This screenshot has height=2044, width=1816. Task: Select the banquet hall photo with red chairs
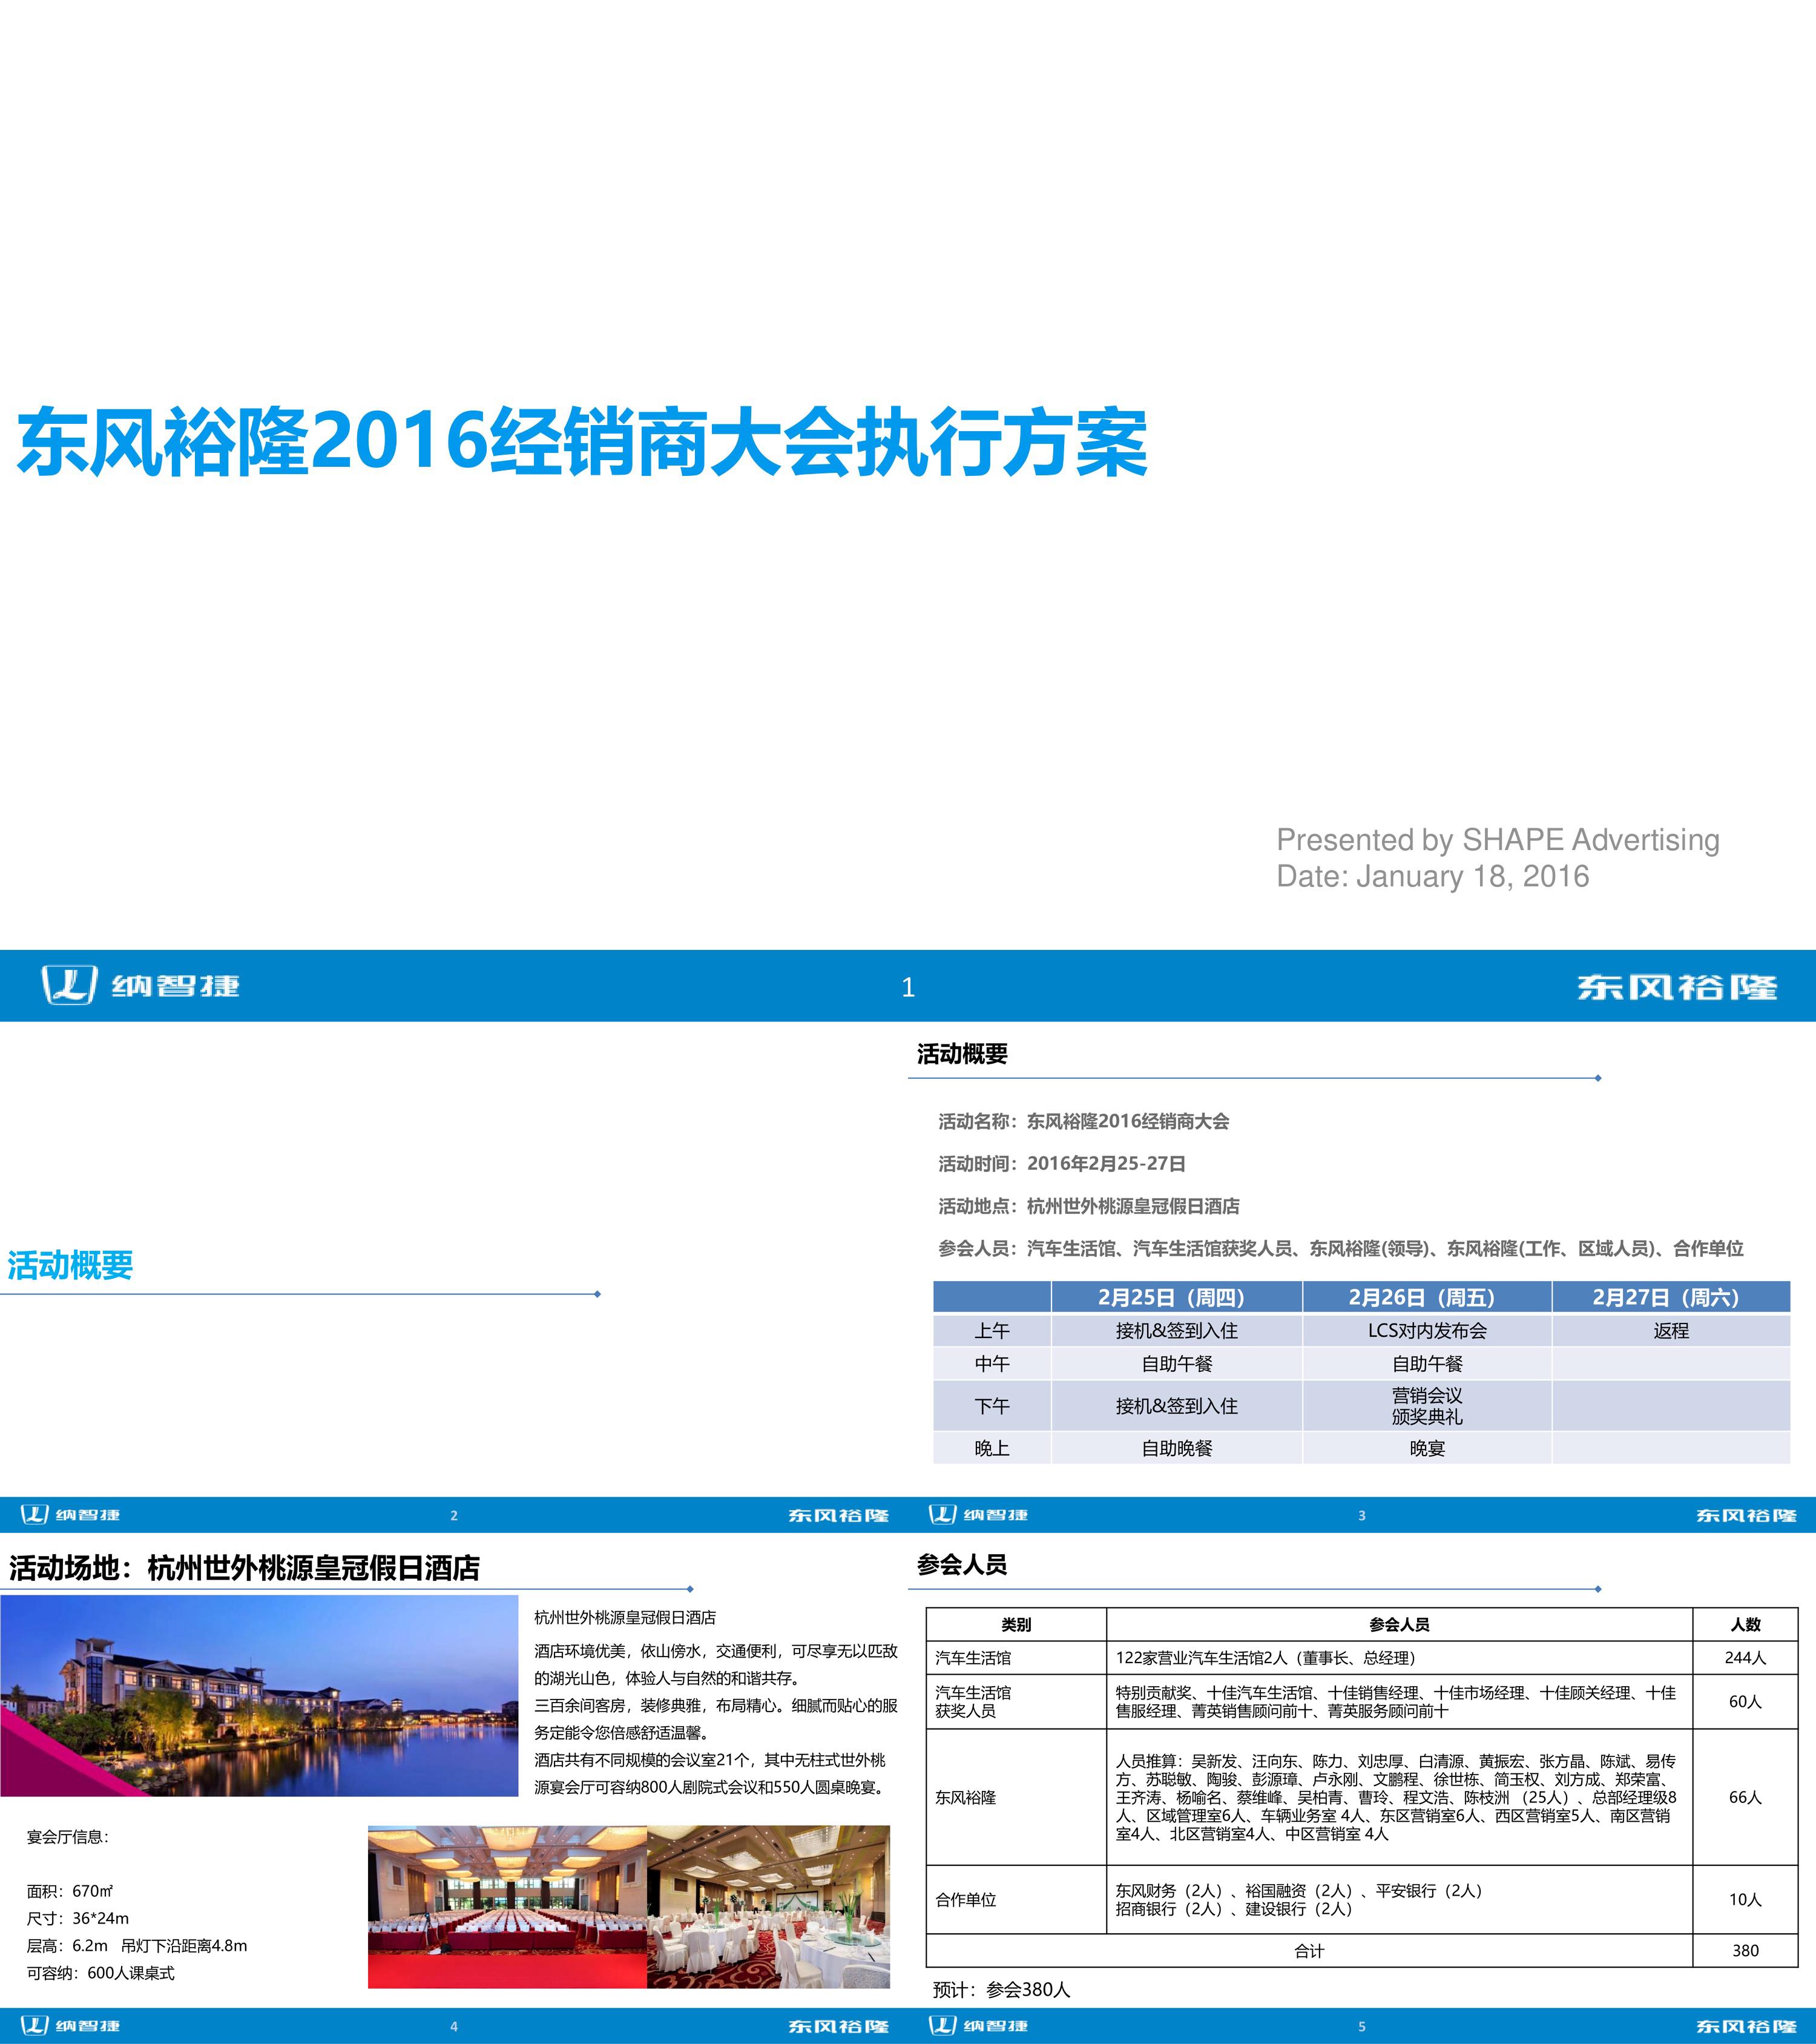(x=508, y=1906)
